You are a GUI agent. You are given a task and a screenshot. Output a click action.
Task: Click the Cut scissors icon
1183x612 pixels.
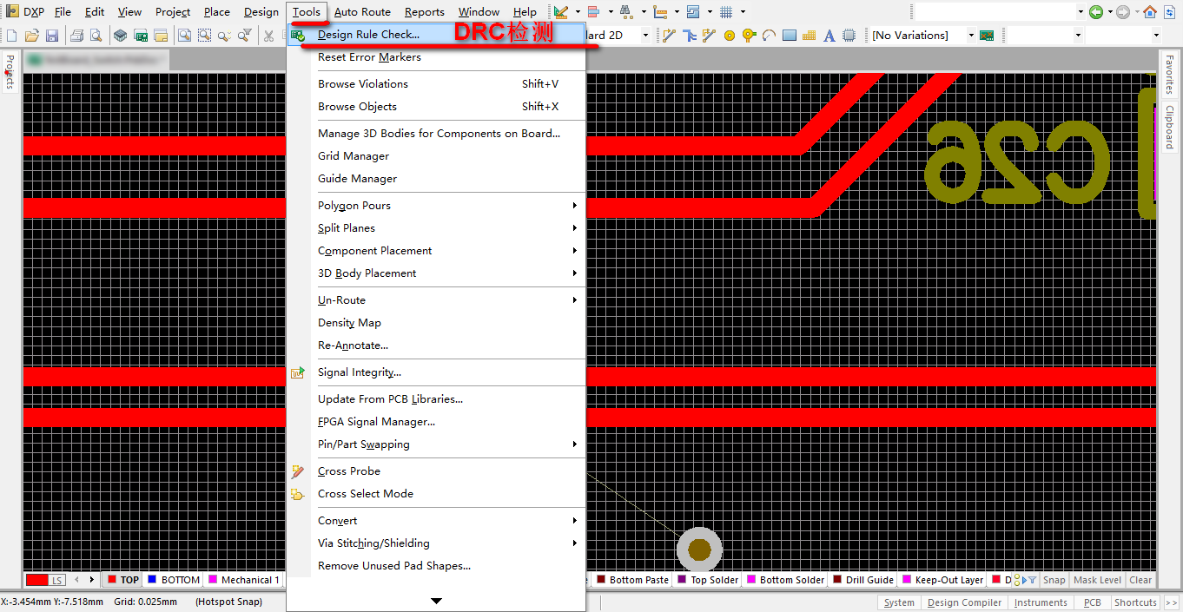coord(268,36)
